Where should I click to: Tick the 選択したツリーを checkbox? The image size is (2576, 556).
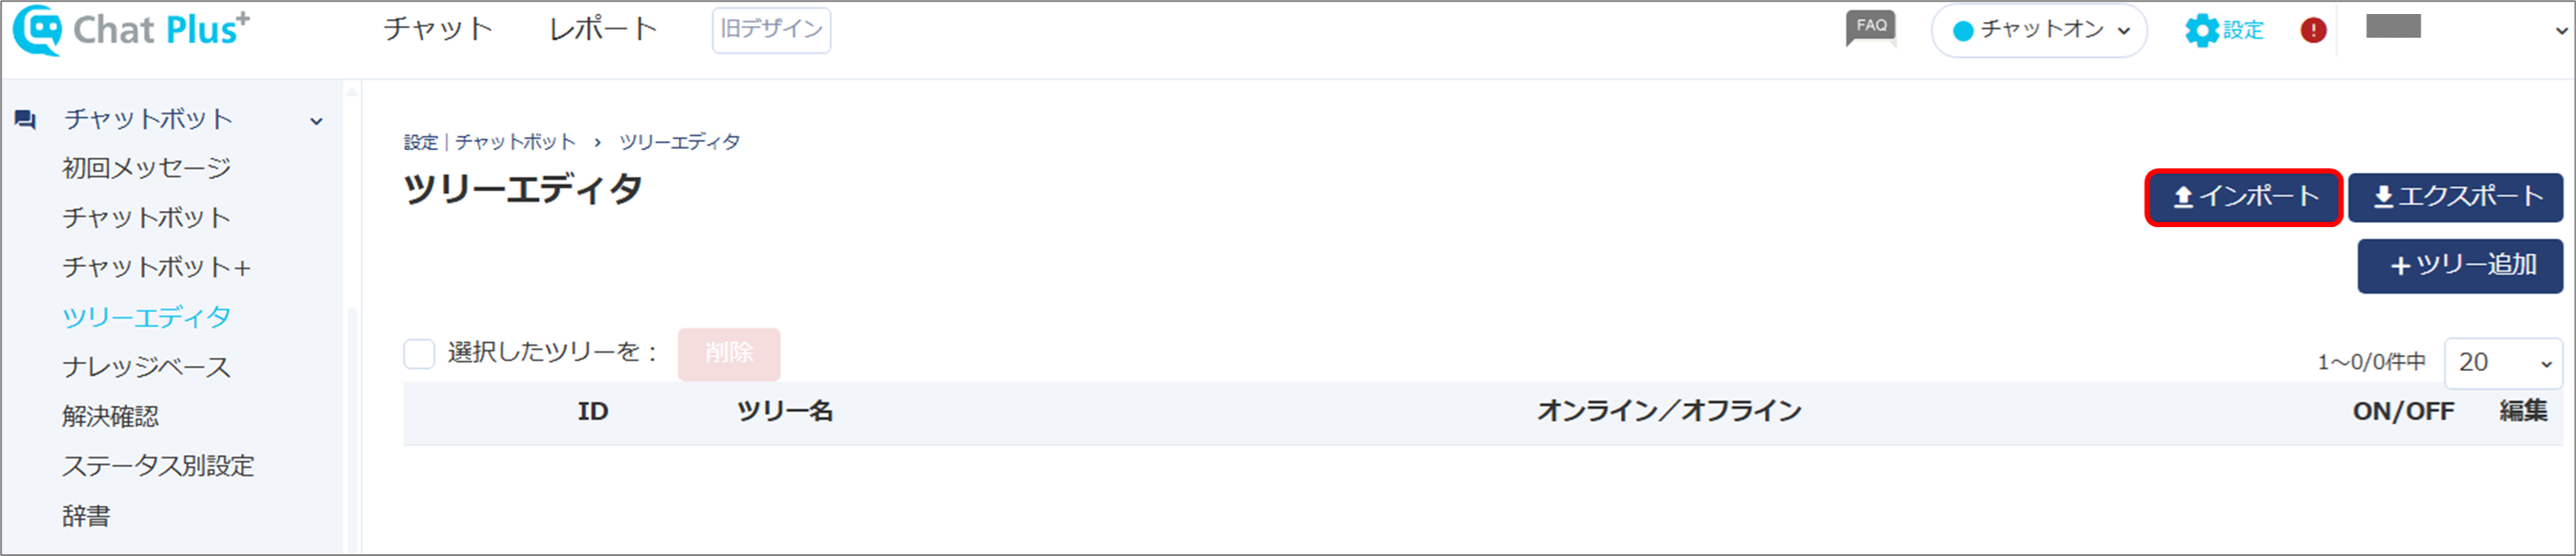pyautogui.click(x=419, y=353)
